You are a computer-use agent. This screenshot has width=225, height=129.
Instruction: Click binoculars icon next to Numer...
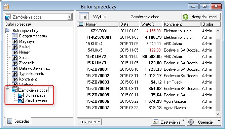point(15,52)
